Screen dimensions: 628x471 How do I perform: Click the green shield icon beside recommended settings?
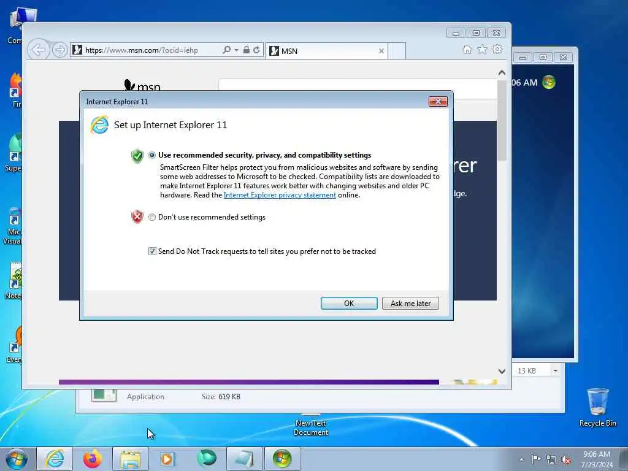pos(137,156)
